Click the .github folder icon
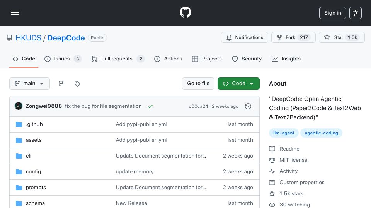 (19, 124)
